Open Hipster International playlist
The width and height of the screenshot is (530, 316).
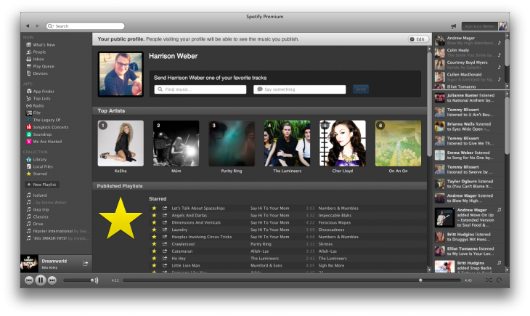click(58, 231)
